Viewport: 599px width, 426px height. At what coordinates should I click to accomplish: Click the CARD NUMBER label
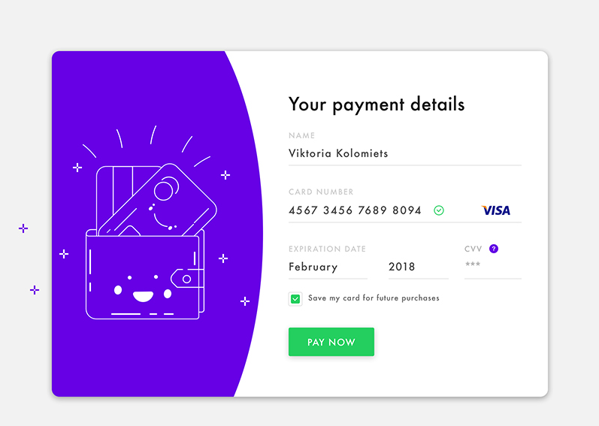(321, 192)
